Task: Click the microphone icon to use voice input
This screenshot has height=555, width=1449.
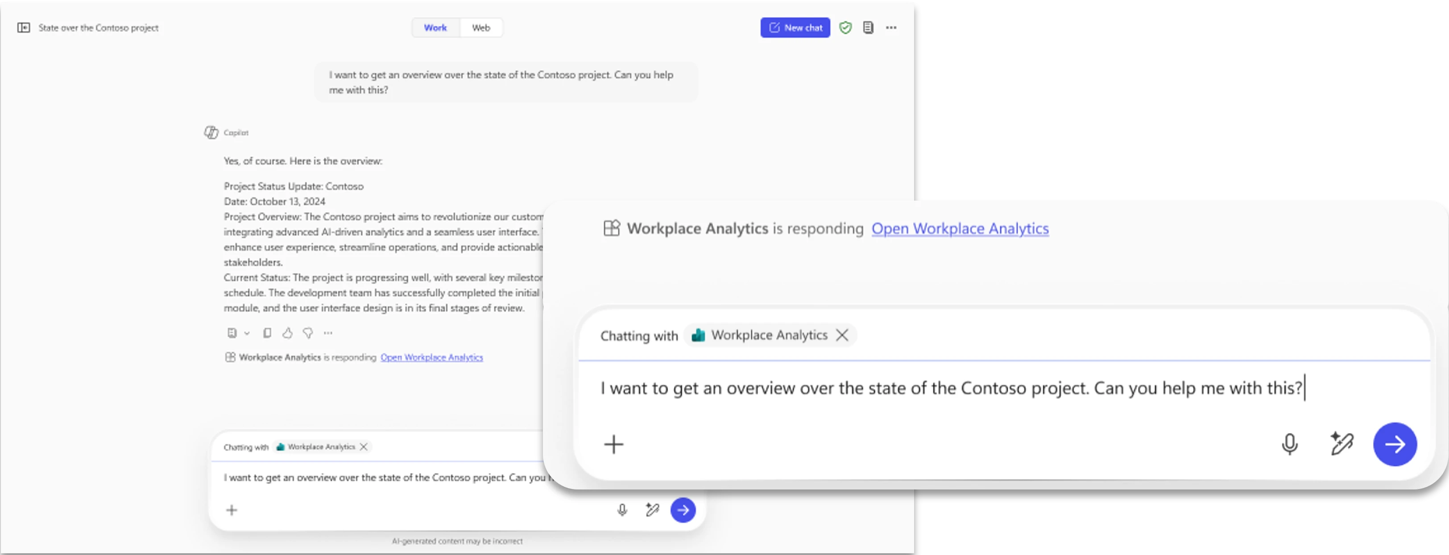Action: [1289, 444]
